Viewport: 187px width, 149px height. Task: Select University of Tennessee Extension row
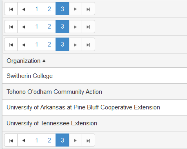pyautogui.click(x=95, y=123)
